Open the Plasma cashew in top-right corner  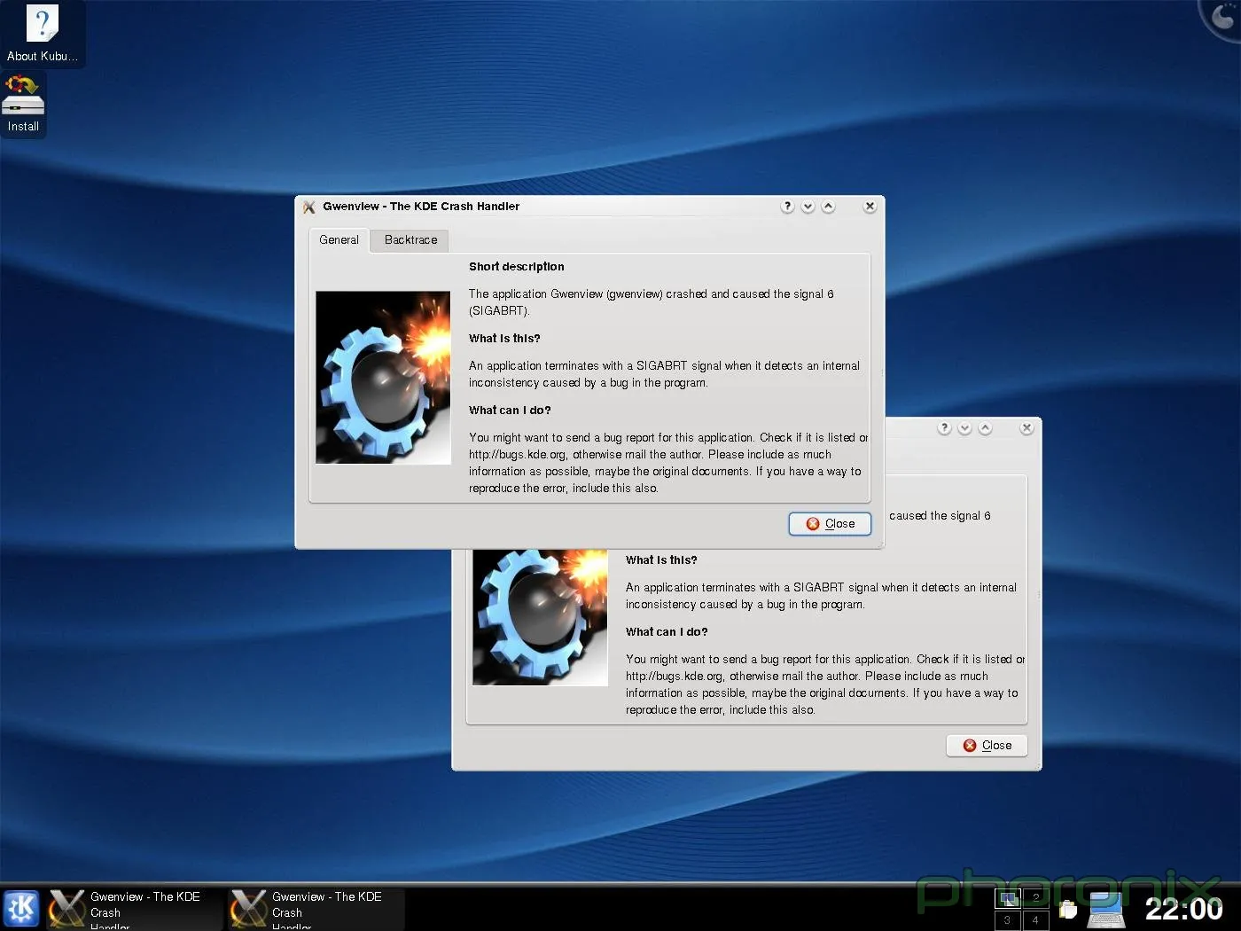1223,16
